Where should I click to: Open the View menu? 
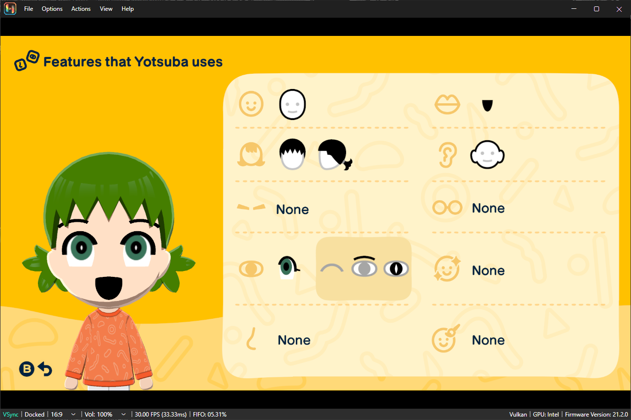[106, 9]
